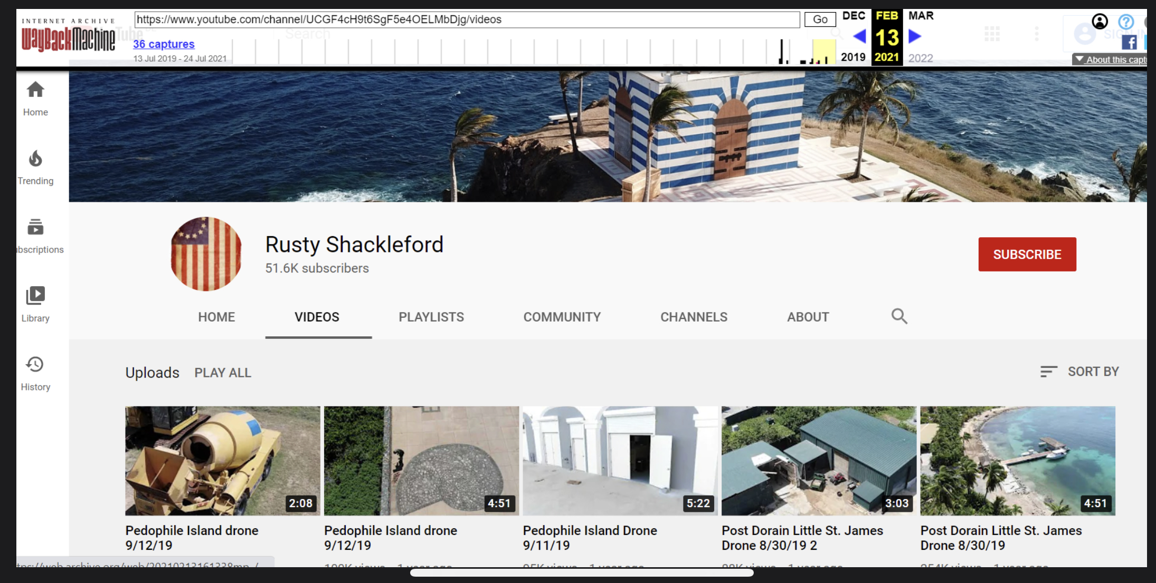Image resolution: width=1156 pixels, height=583 pixels.
Task: Click the channel search magnifier icon
Action: pos(899,316)
